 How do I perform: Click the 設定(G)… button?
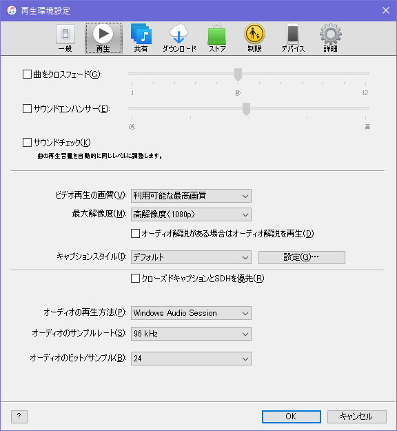coord(302,257)
